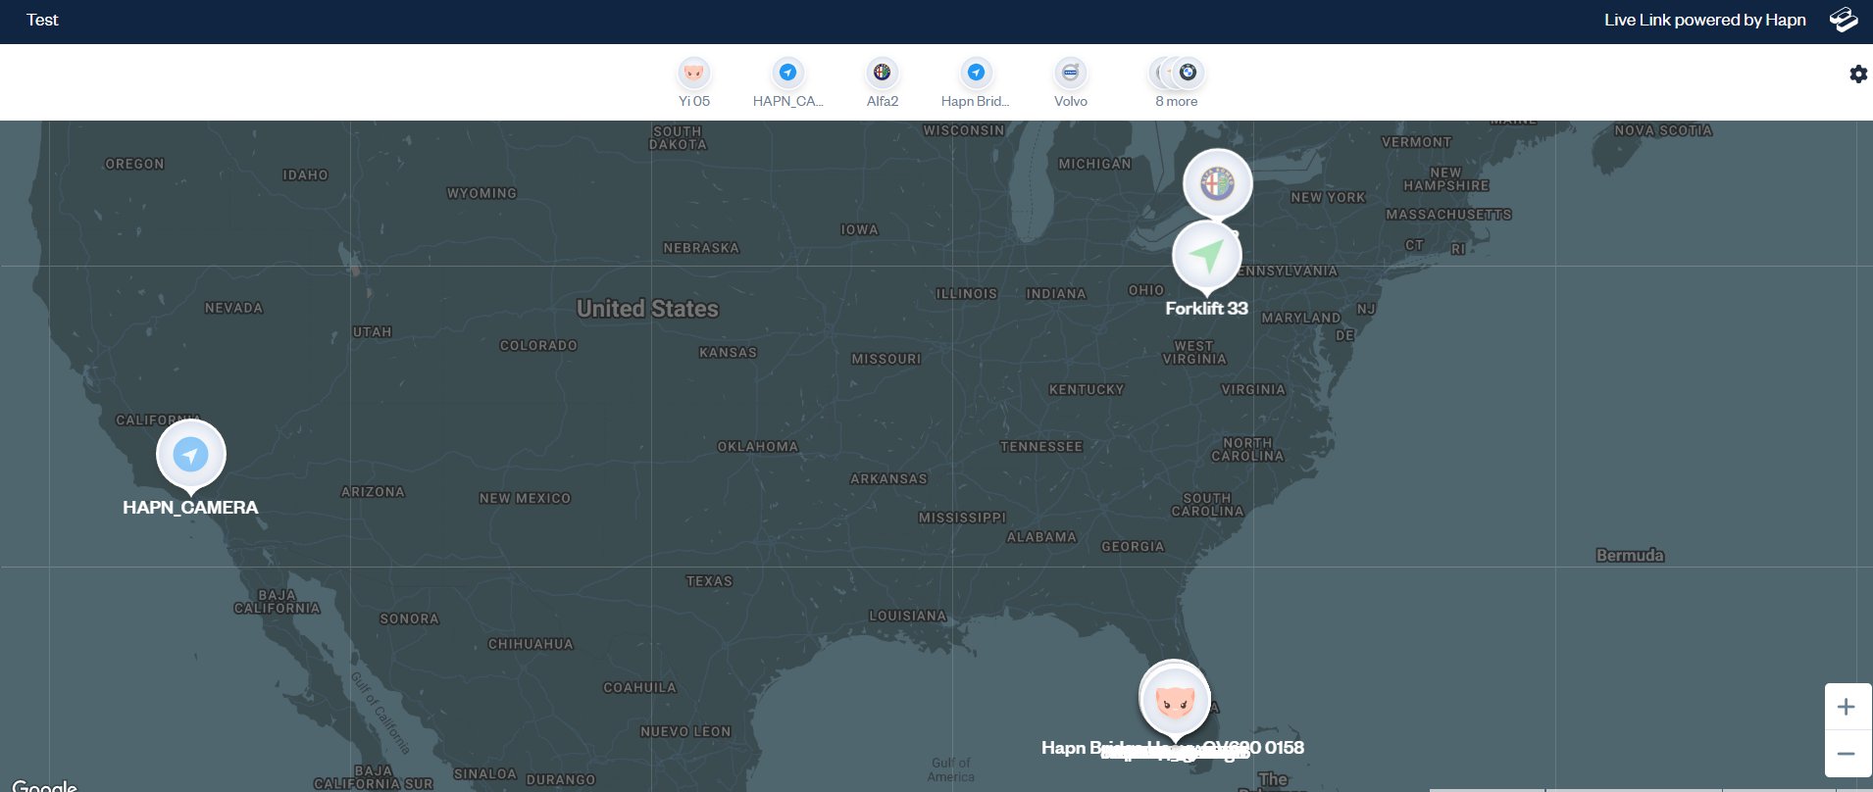Zoom in on the map
The width and height of the screenshot is (1873, 792).
(x=1847, y=707)
